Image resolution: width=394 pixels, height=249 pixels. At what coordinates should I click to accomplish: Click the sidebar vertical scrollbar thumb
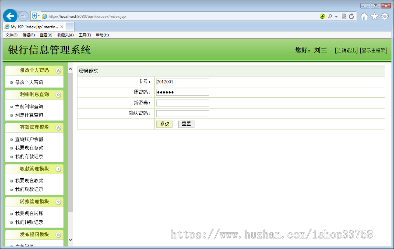(x=70, y=142)
